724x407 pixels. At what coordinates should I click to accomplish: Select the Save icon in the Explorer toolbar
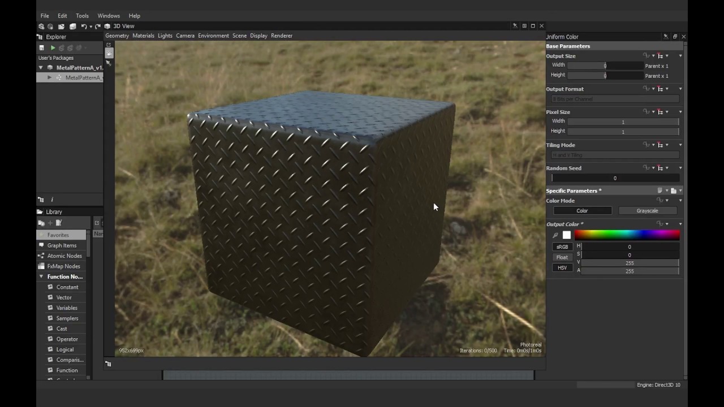(41, 47)
